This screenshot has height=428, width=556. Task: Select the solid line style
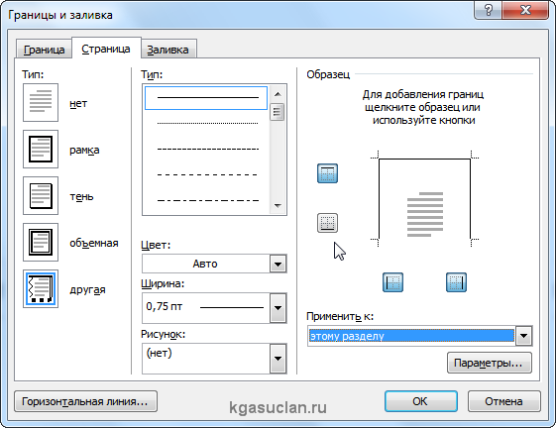pyautogui.click(x=206, y=98)
